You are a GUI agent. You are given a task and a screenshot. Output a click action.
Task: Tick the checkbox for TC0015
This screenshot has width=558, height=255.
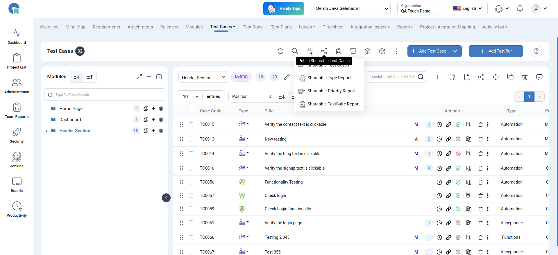coord(191,125)
